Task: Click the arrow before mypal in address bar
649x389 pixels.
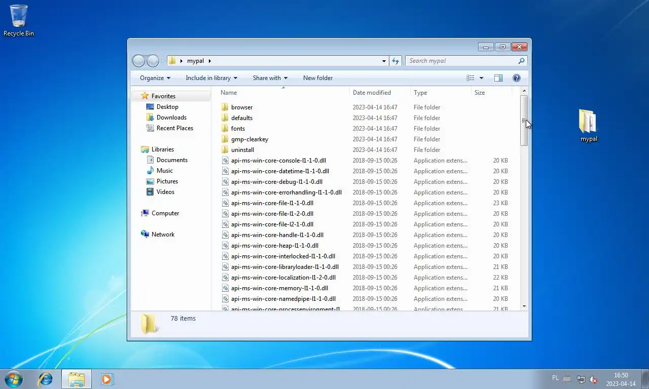Action: tap(182, 61)
